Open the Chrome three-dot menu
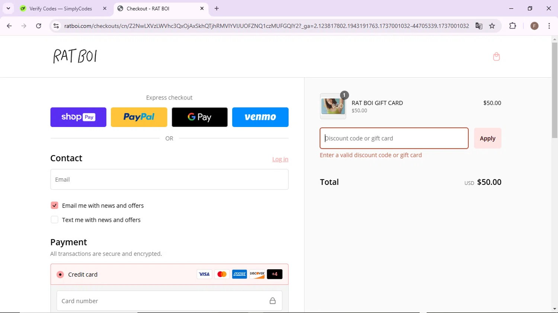 click(x=549, y=26)
